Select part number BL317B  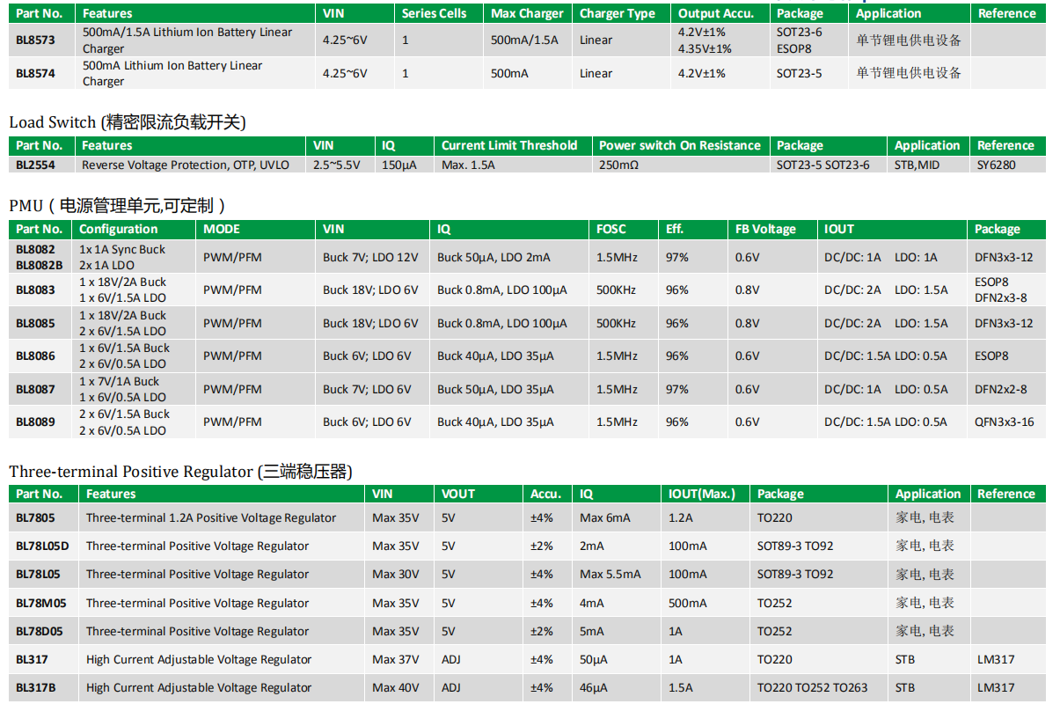click(x=36, y=687)
